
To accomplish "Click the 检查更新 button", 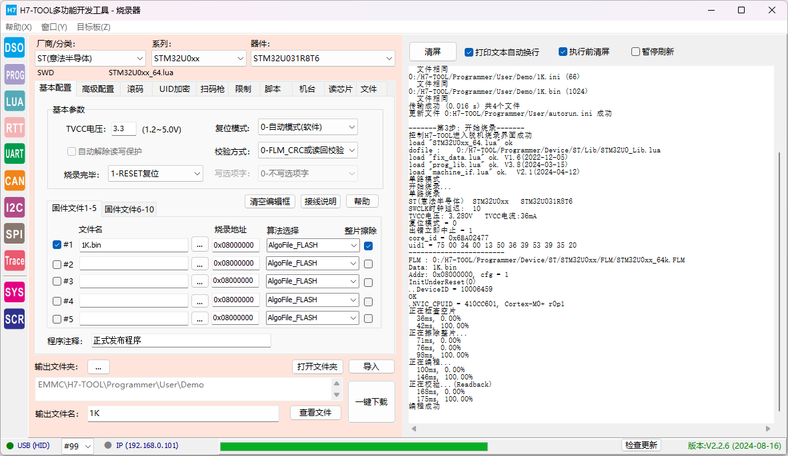I will (x=641, y=445).
